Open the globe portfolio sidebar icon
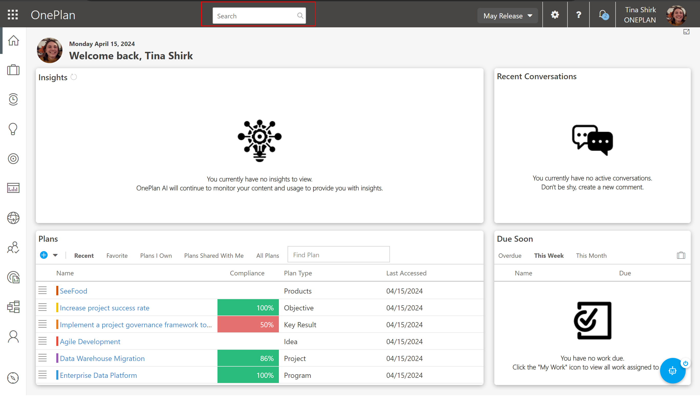This screenshot has width=700, height=397. tap(13, 218)
